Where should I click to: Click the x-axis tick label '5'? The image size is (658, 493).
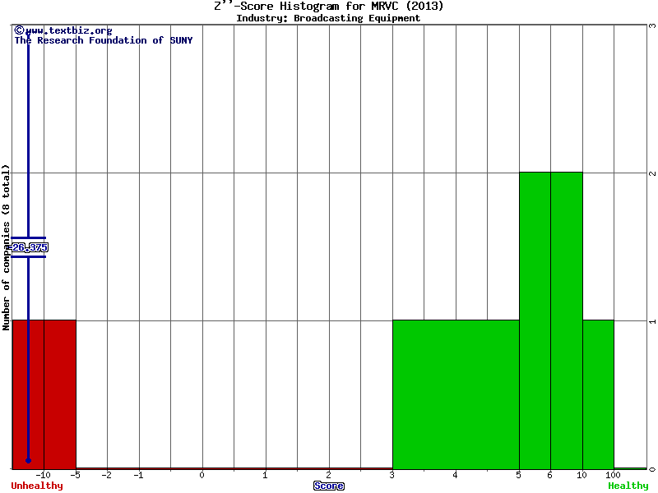tap(519, 475)
